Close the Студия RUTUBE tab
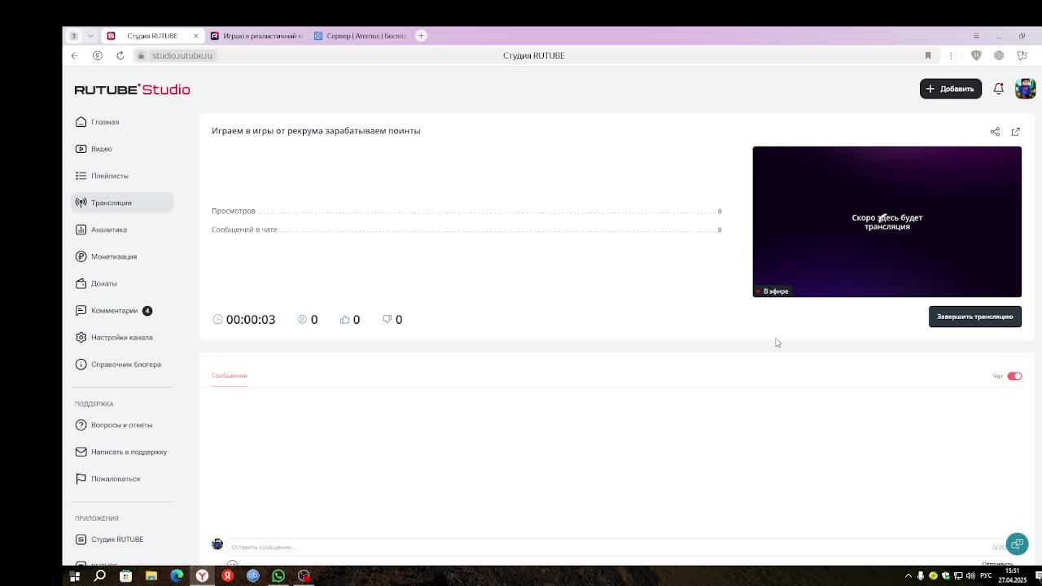This screenshot has height=586, width=1042. click(195, 36)
